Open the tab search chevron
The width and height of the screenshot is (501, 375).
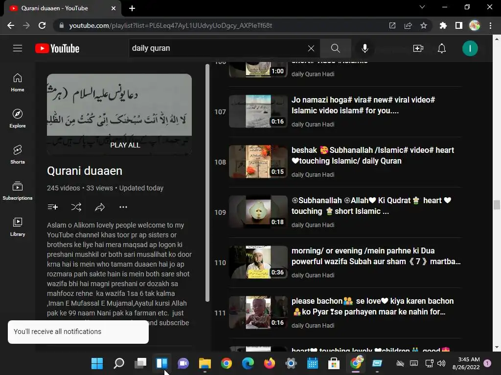tap(422, 7)
